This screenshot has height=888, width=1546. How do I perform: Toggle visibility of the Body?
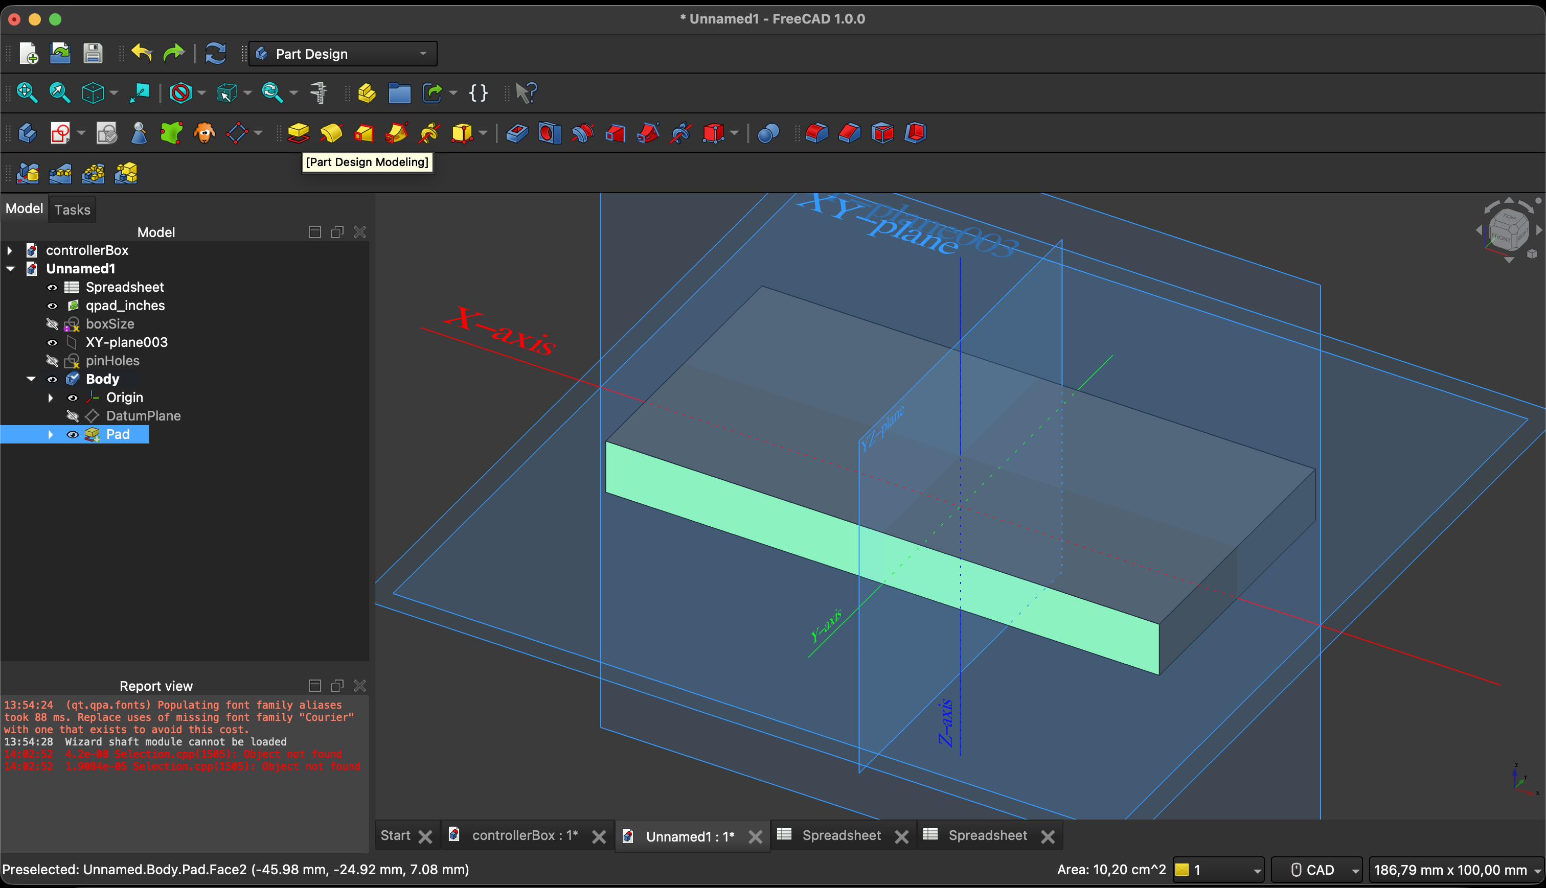[53, 379]
